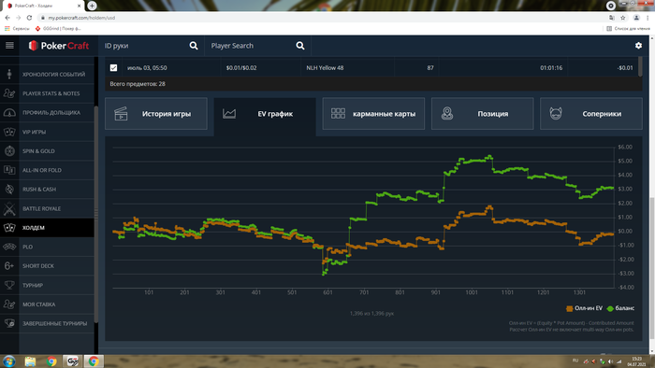
Task: Open the История игры tab
Action: point(156,113)
